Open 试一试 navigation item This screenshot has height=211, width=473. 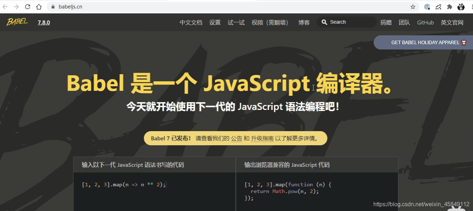point(236,23)
